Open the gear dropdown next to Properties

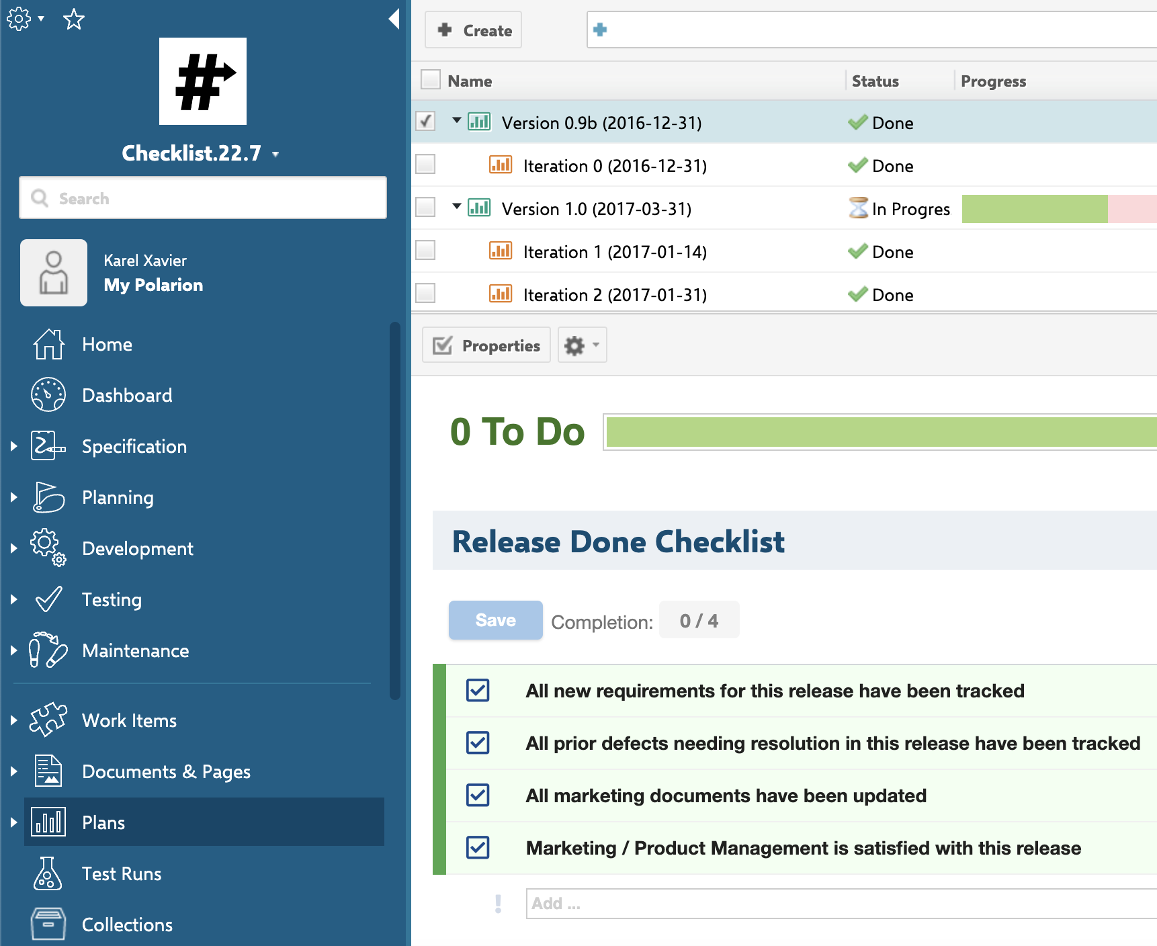pos(582,345)
